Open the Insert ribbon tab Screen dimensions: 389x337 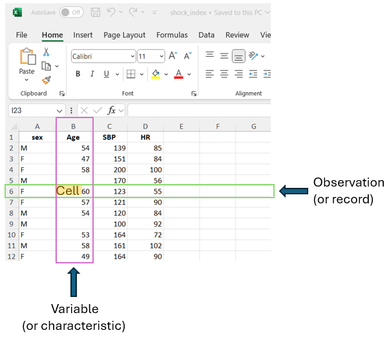tap(83, 35)
